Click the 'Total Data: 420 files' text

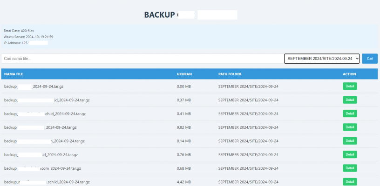(19, 31)
